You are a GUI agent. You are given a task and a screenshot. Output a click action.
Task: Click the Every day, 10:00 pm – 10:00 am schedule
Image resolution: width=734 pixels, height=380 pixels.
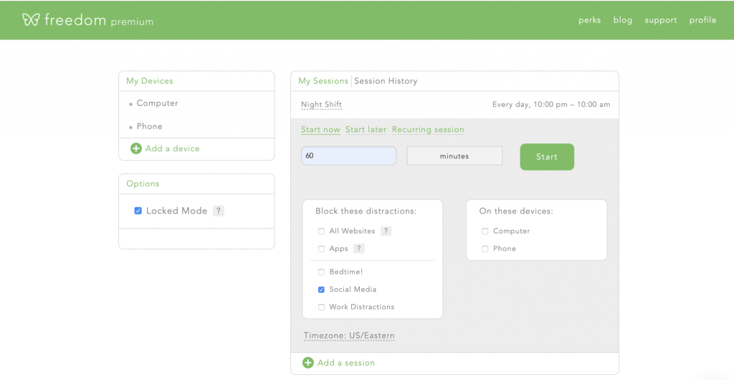pos(551,105)
